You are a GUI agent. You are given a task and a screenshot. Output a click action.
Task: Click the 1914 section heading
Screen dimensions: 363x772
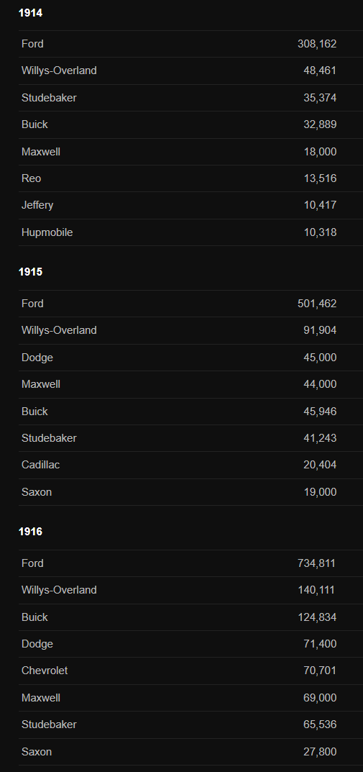click(30, 13)
